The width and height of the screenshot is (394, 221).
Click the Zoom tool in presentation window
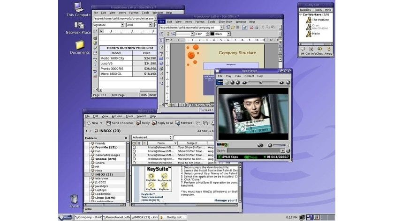(161, 47)
